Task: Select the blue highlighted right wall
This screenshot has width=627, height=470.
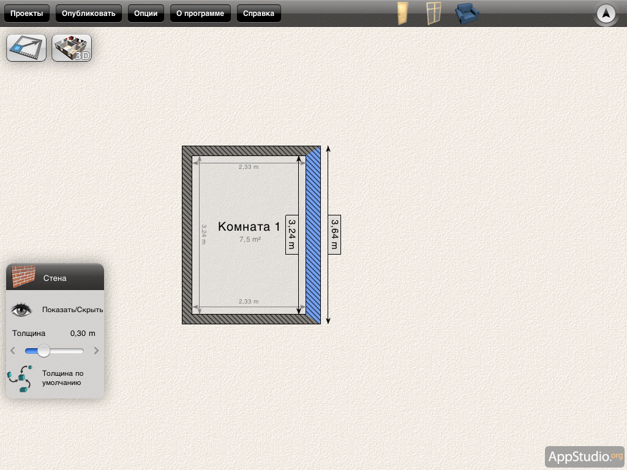Action: [x=313, y=236]
